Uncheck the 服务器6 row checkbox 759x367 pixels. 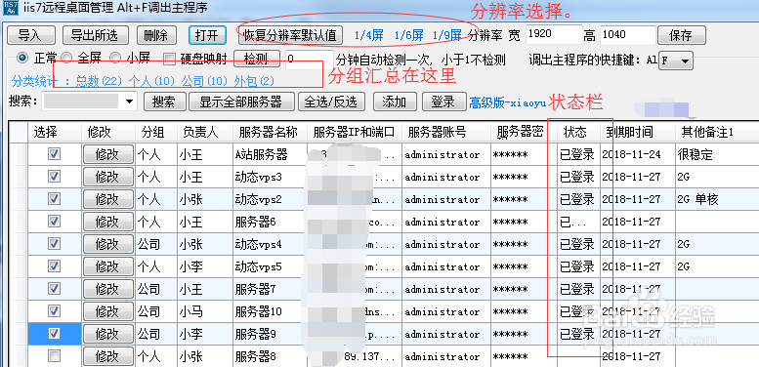55,222
